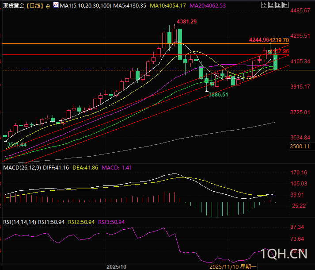Click the 4295.51 axis value

tap(300, 36)
